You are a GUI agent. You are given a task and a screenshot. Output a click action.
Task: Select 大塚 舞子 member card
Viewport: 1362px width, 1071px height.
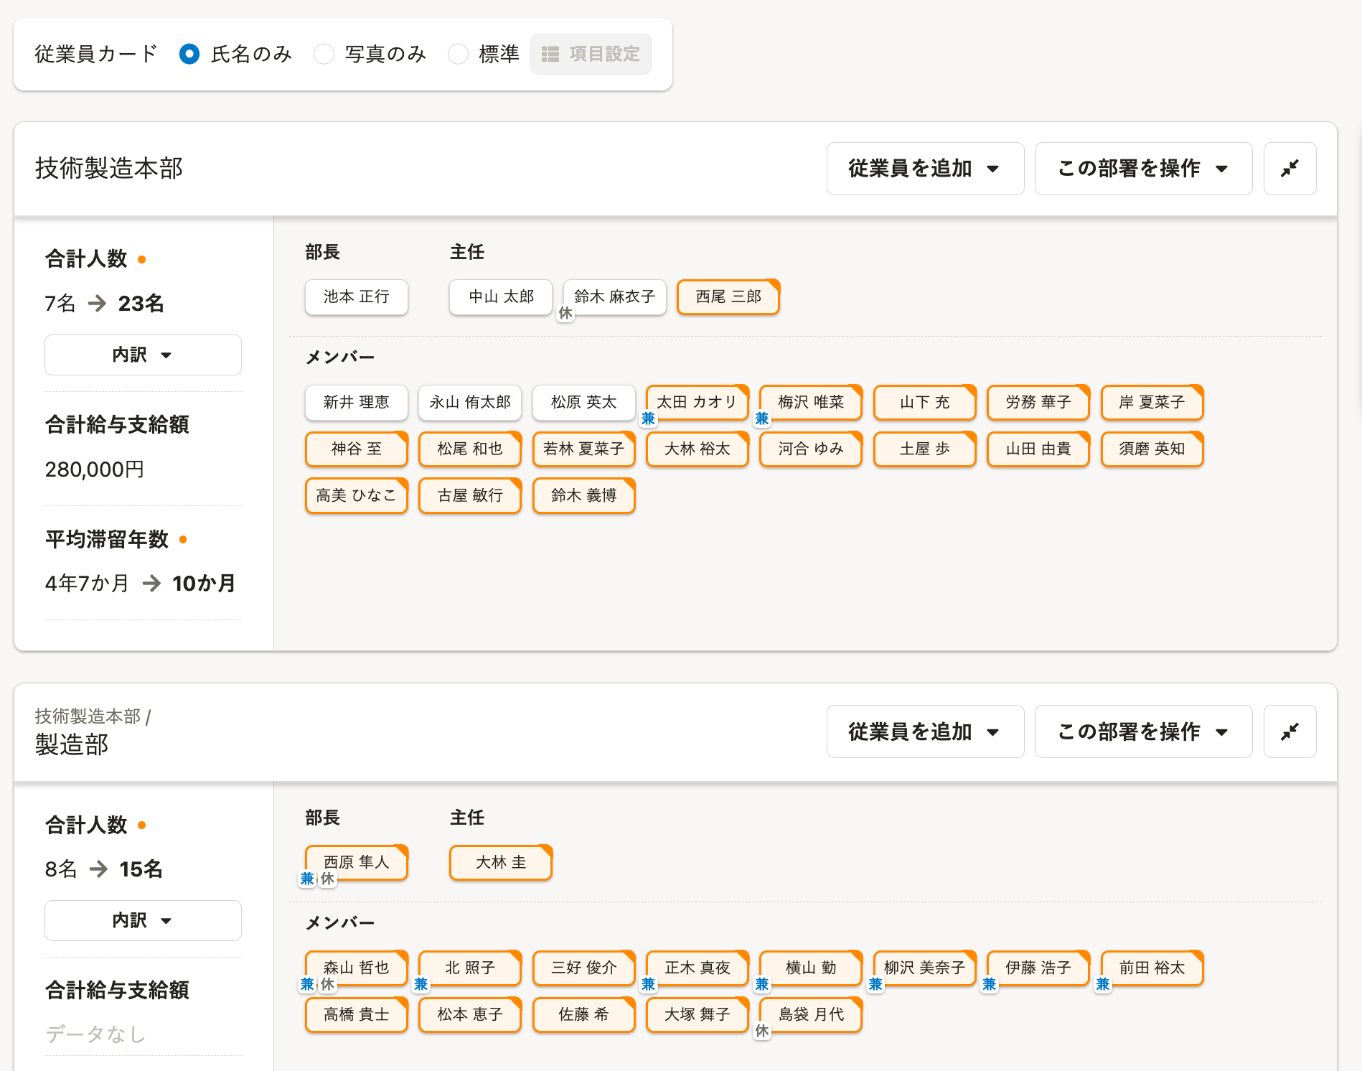pos(698,1015)
